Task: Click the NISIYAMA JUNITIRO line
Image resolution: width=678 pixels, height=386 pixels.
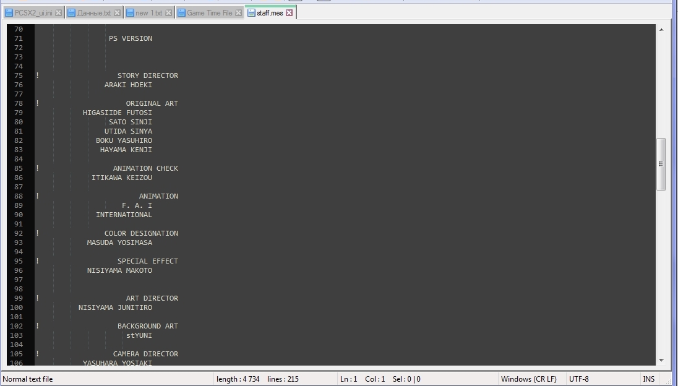Action: point(116,308)
